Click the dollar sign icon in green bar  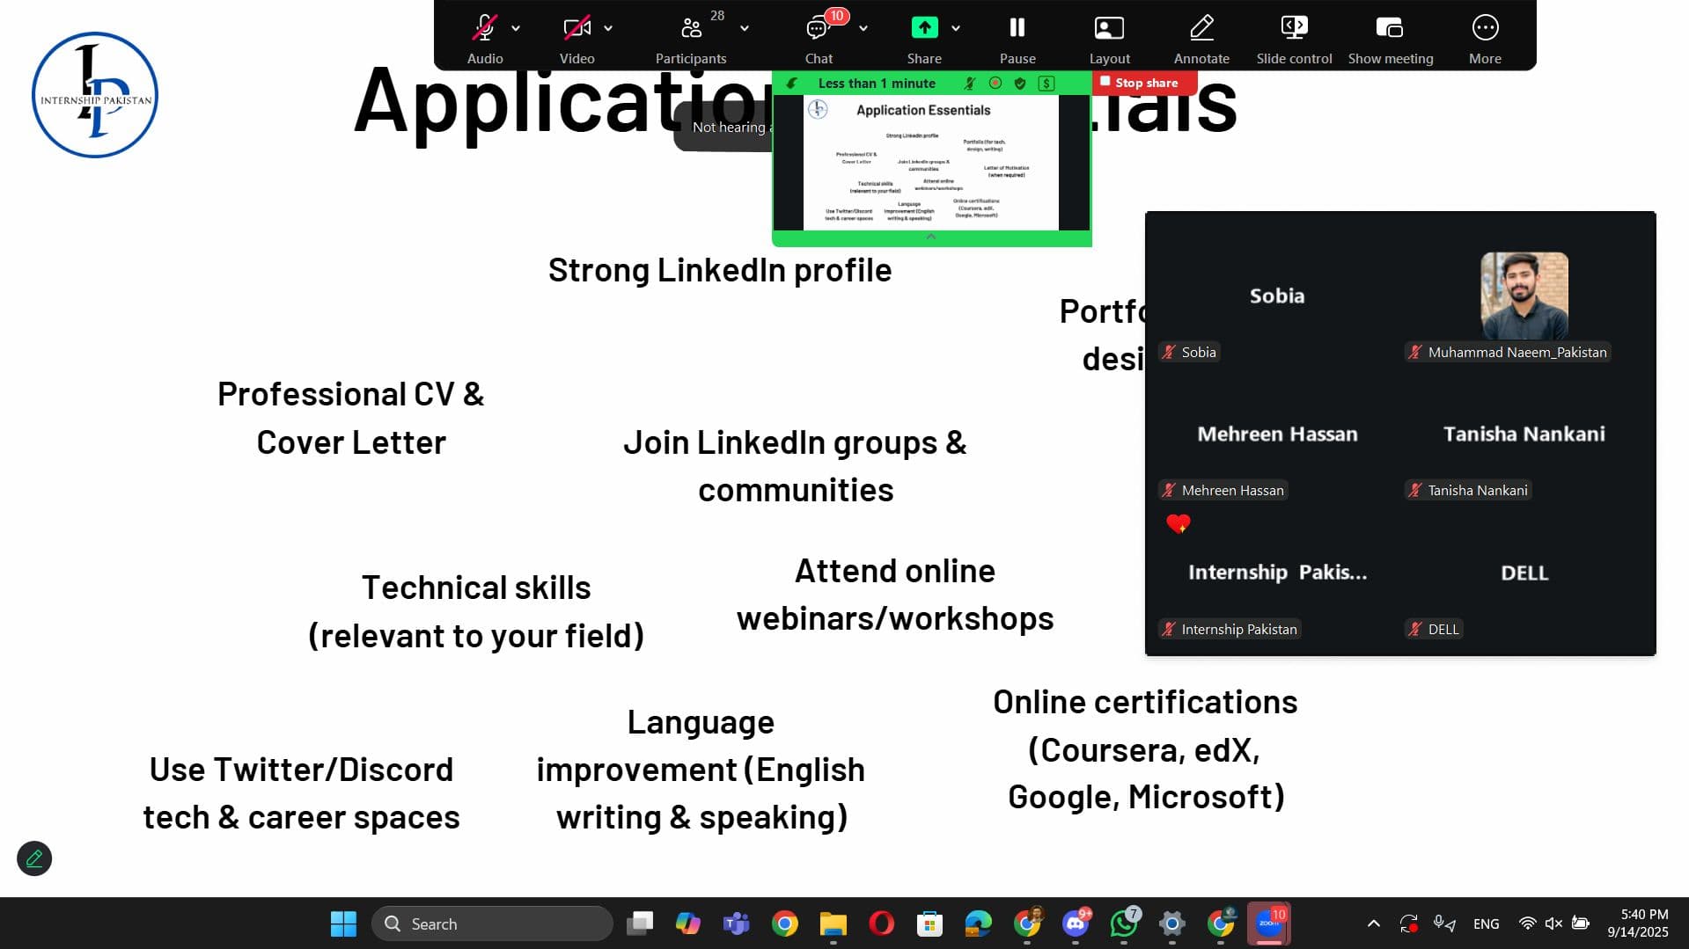click(x=1046, y=83)
